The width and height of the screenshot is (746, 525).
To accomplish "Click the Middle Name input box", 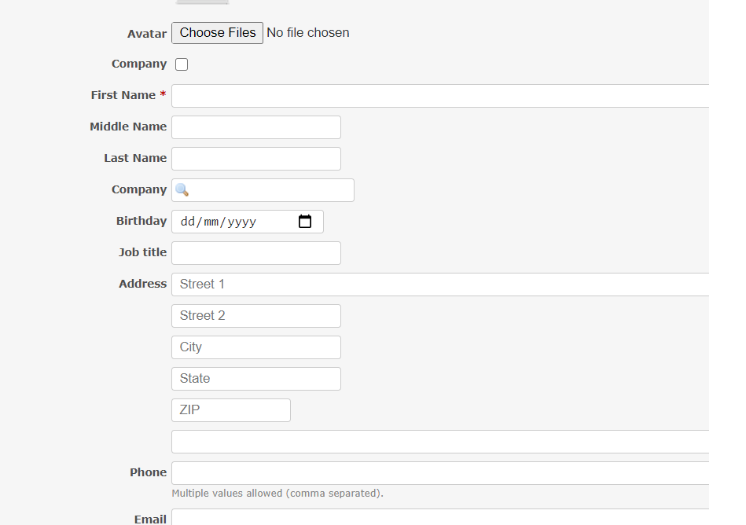I will point(255,127).
